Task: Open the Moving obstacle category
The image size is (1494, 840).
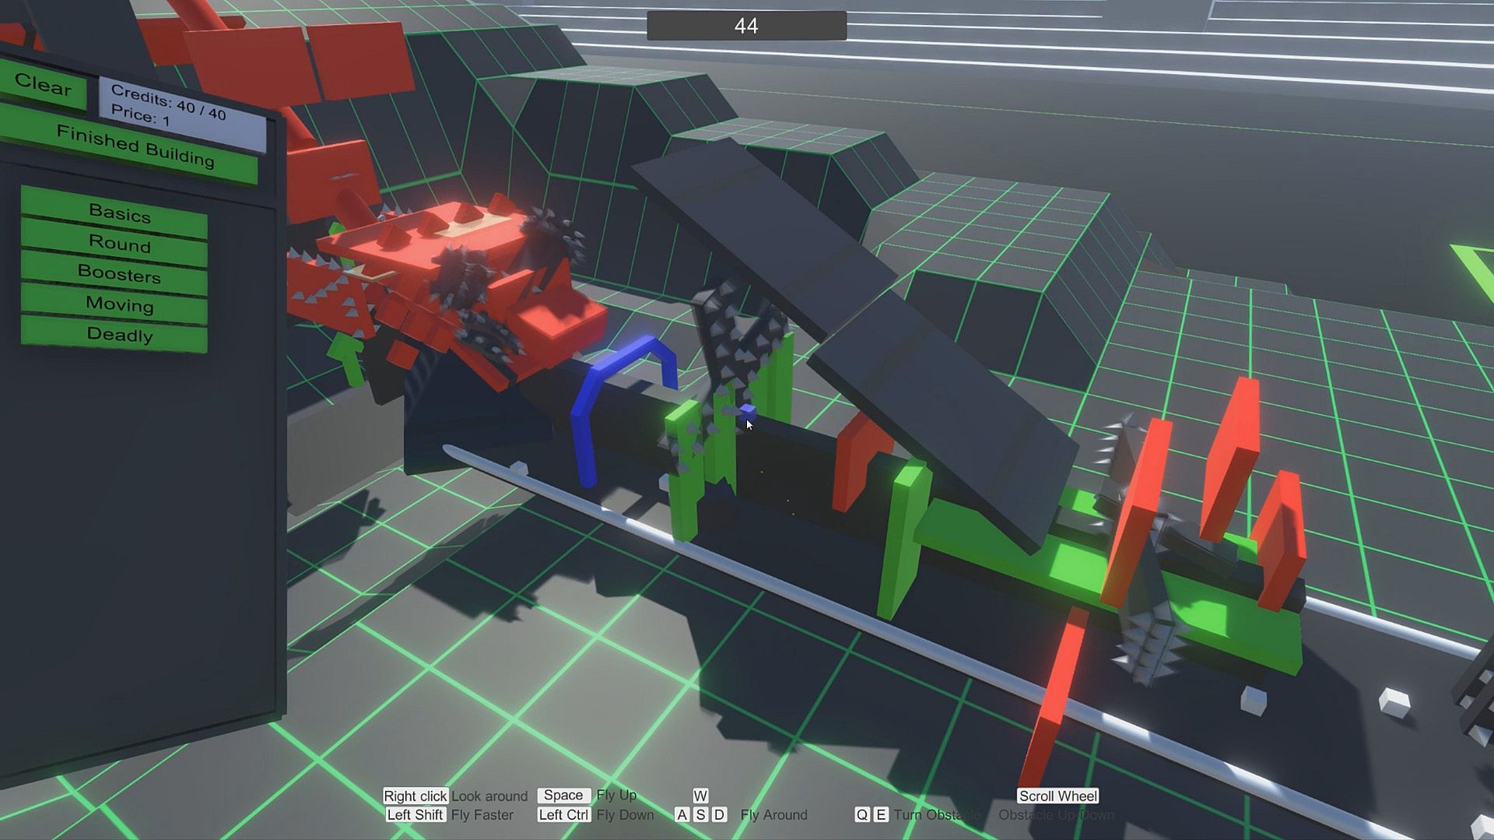Action: click(x=114, y=304)
